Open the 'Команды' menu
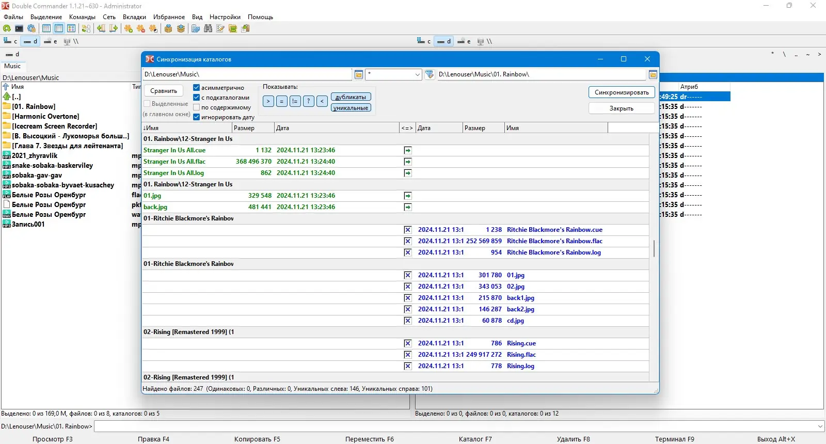Image resolution: width=826 pixels, height=444 pixels. tap(82, 17)
